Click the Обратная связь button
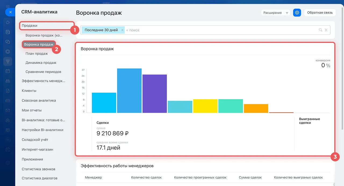Image resolution: width=344 pixels, height=186 pixels. pyautogui.click(x=320, y=13)
